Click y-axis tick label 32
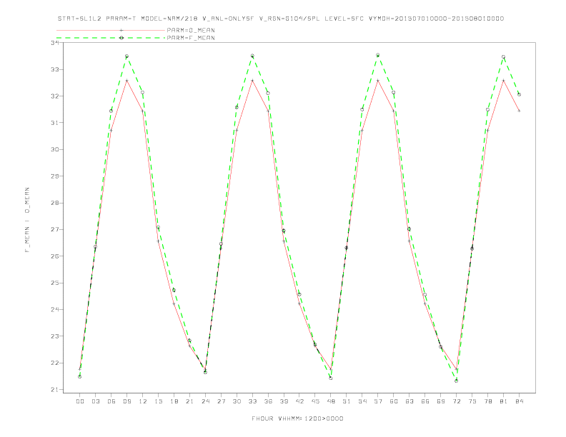Screen dimensions: 566x437 click(55, 96)
